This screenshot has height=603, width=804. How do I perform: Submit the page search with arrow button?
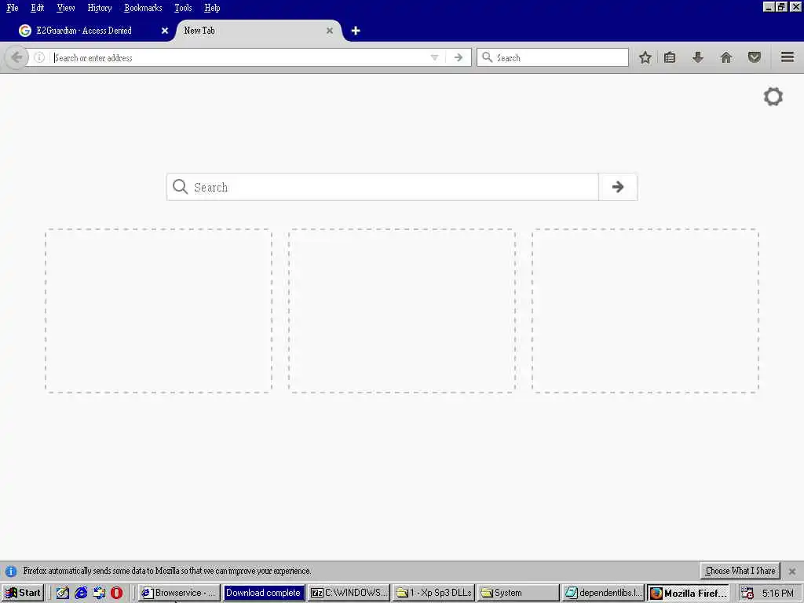pyautogui.click(x=618, y=187)
